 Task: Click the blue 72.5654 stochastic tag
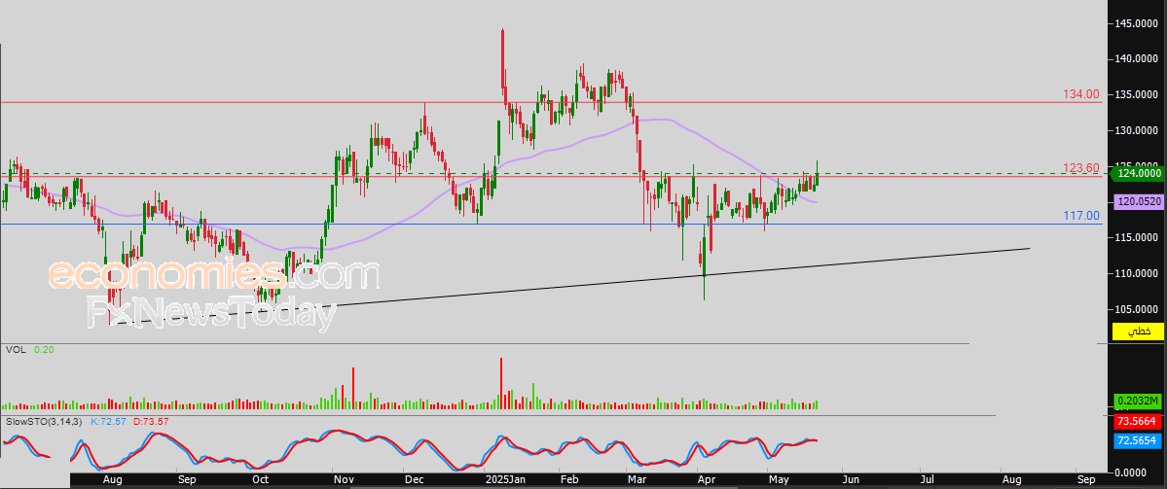1137,440
